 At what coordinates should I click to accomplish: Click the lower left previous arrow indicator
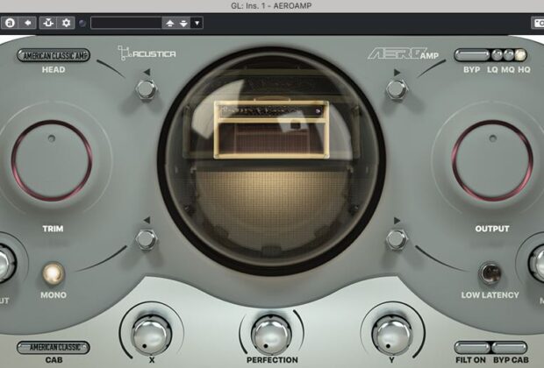coord(147,221)
